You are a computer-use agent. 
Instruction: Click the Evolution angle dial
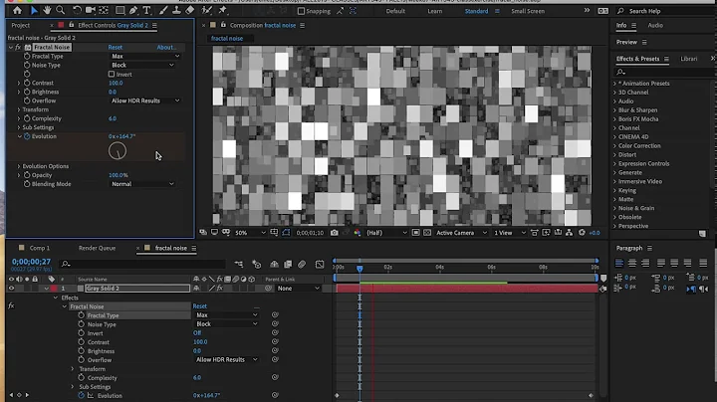(118, 151)
